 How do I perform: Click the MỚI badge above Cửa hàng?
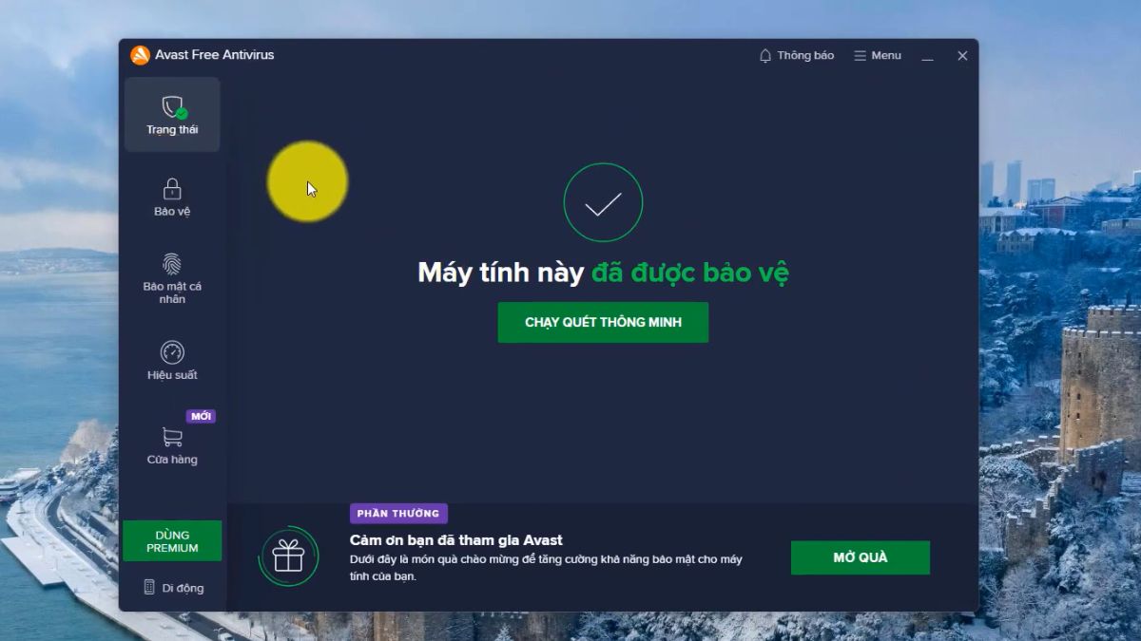tap(201, 417)
